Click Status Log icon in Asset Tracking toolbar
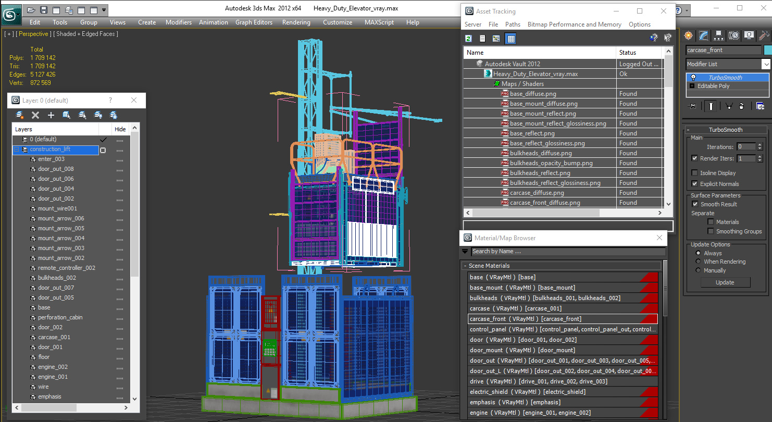772x422 pixels. 482,39
